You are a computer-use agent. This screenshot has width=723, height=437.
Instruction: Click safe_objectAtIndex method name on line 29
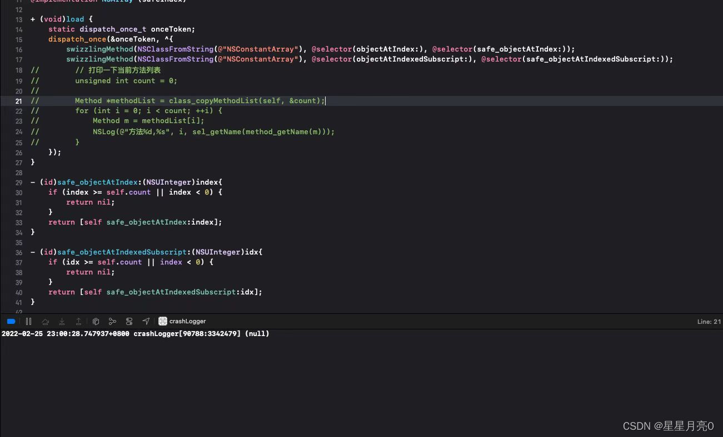(x=97, y=182)
